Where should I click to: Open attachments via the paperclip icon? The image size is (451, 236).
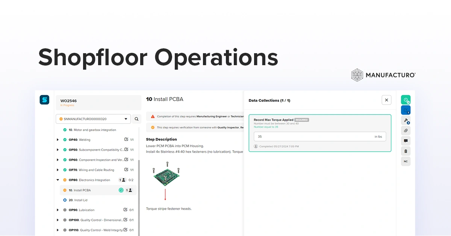[406, 130]
